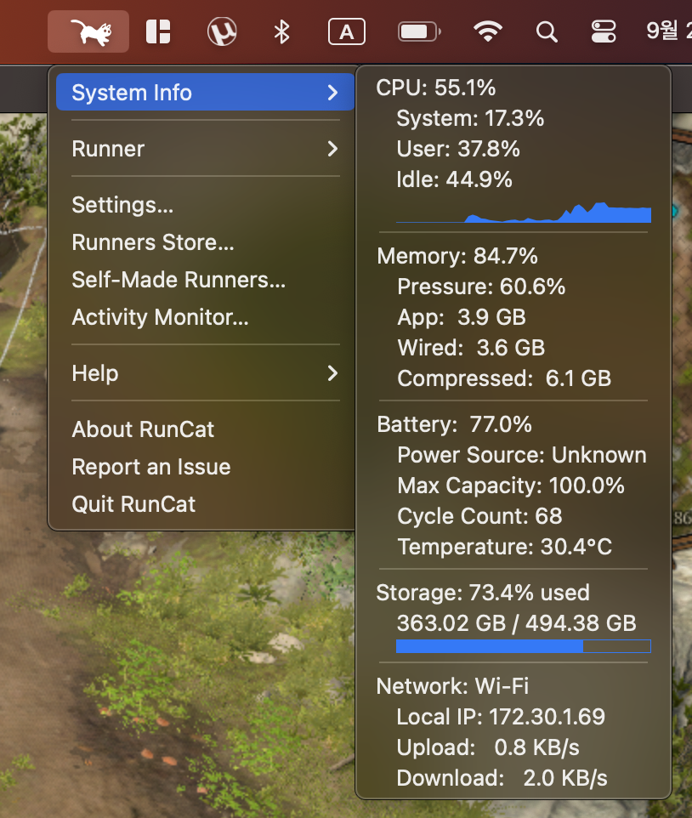The image size is (692, 818).
Task: Open the Bluetooth status menu
Action: point(281,31)
